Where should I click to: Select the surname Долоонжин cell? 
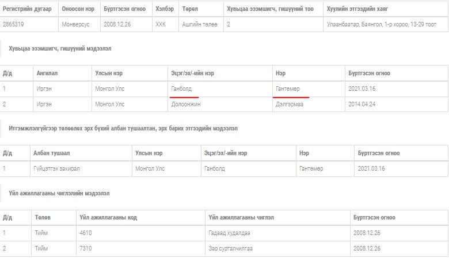pos(185,104)
